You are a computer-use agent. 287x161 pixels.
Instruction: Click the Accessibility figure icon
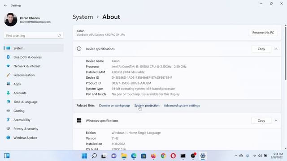8,120
